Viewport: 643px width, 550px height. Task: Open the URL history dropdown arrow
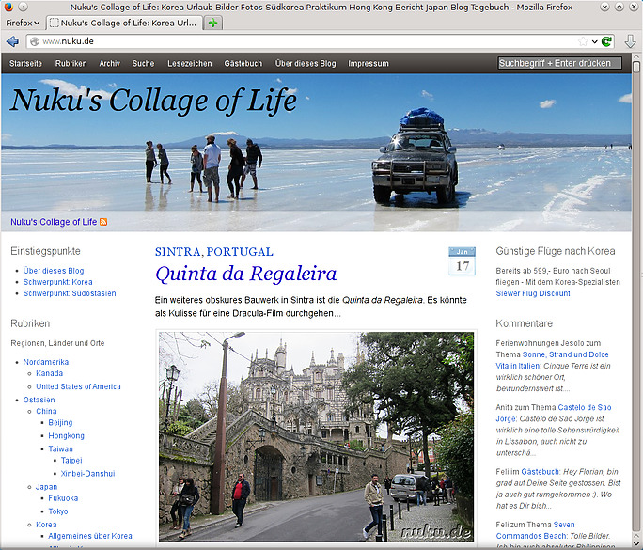[595, 41]
